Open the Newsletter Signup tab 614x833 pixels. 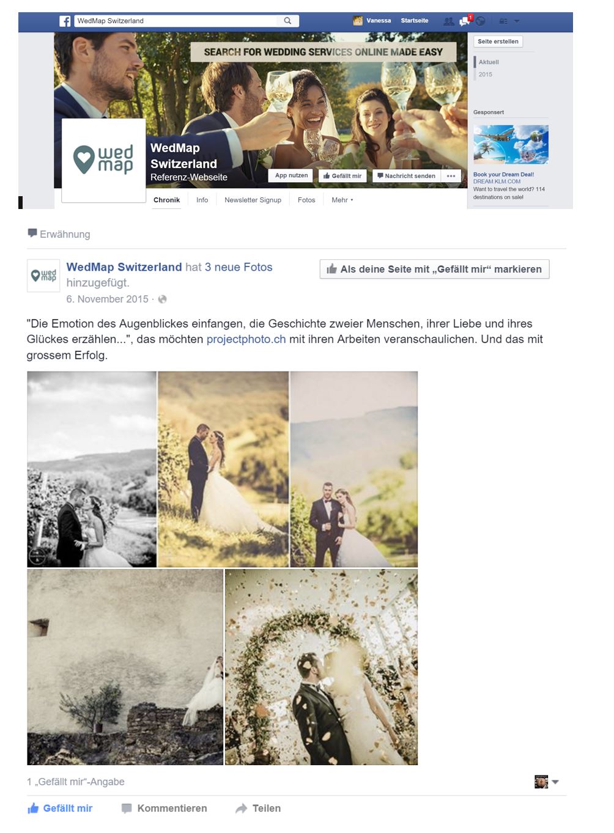[x=253, y=200]
